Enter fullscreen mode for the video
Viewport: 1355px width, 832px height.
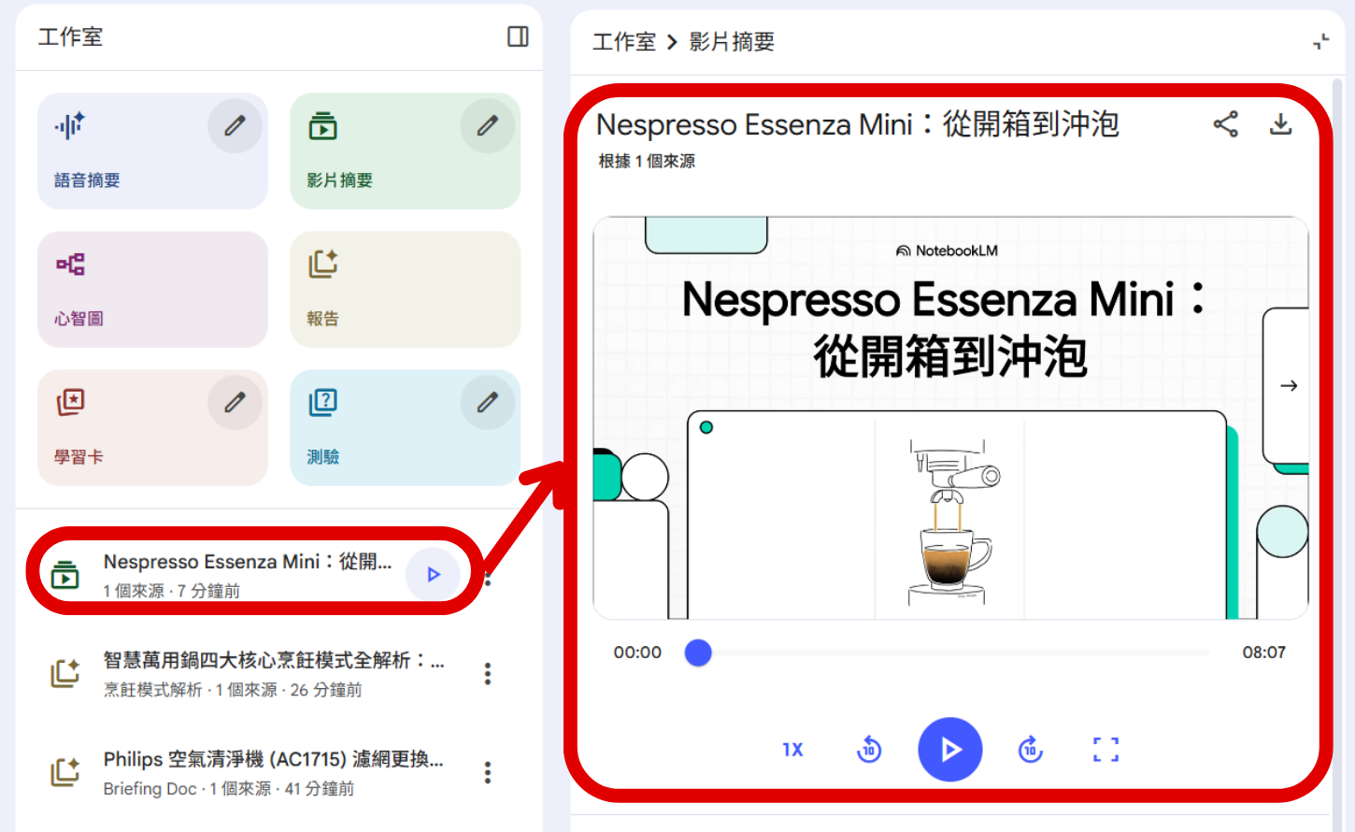pos(1105,749)
